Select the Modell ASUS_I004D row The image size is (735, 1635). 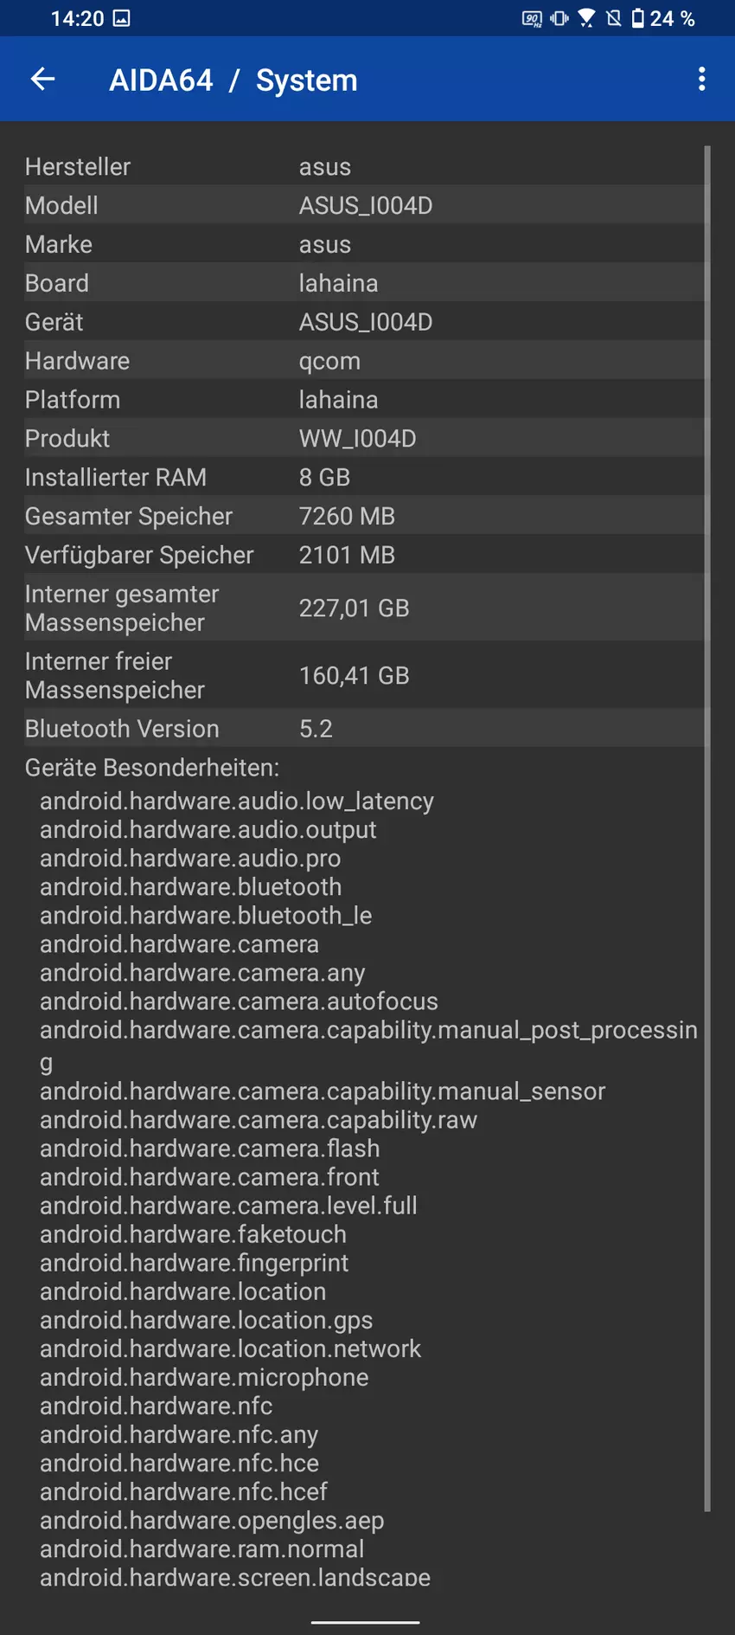[x=363, y=205]
